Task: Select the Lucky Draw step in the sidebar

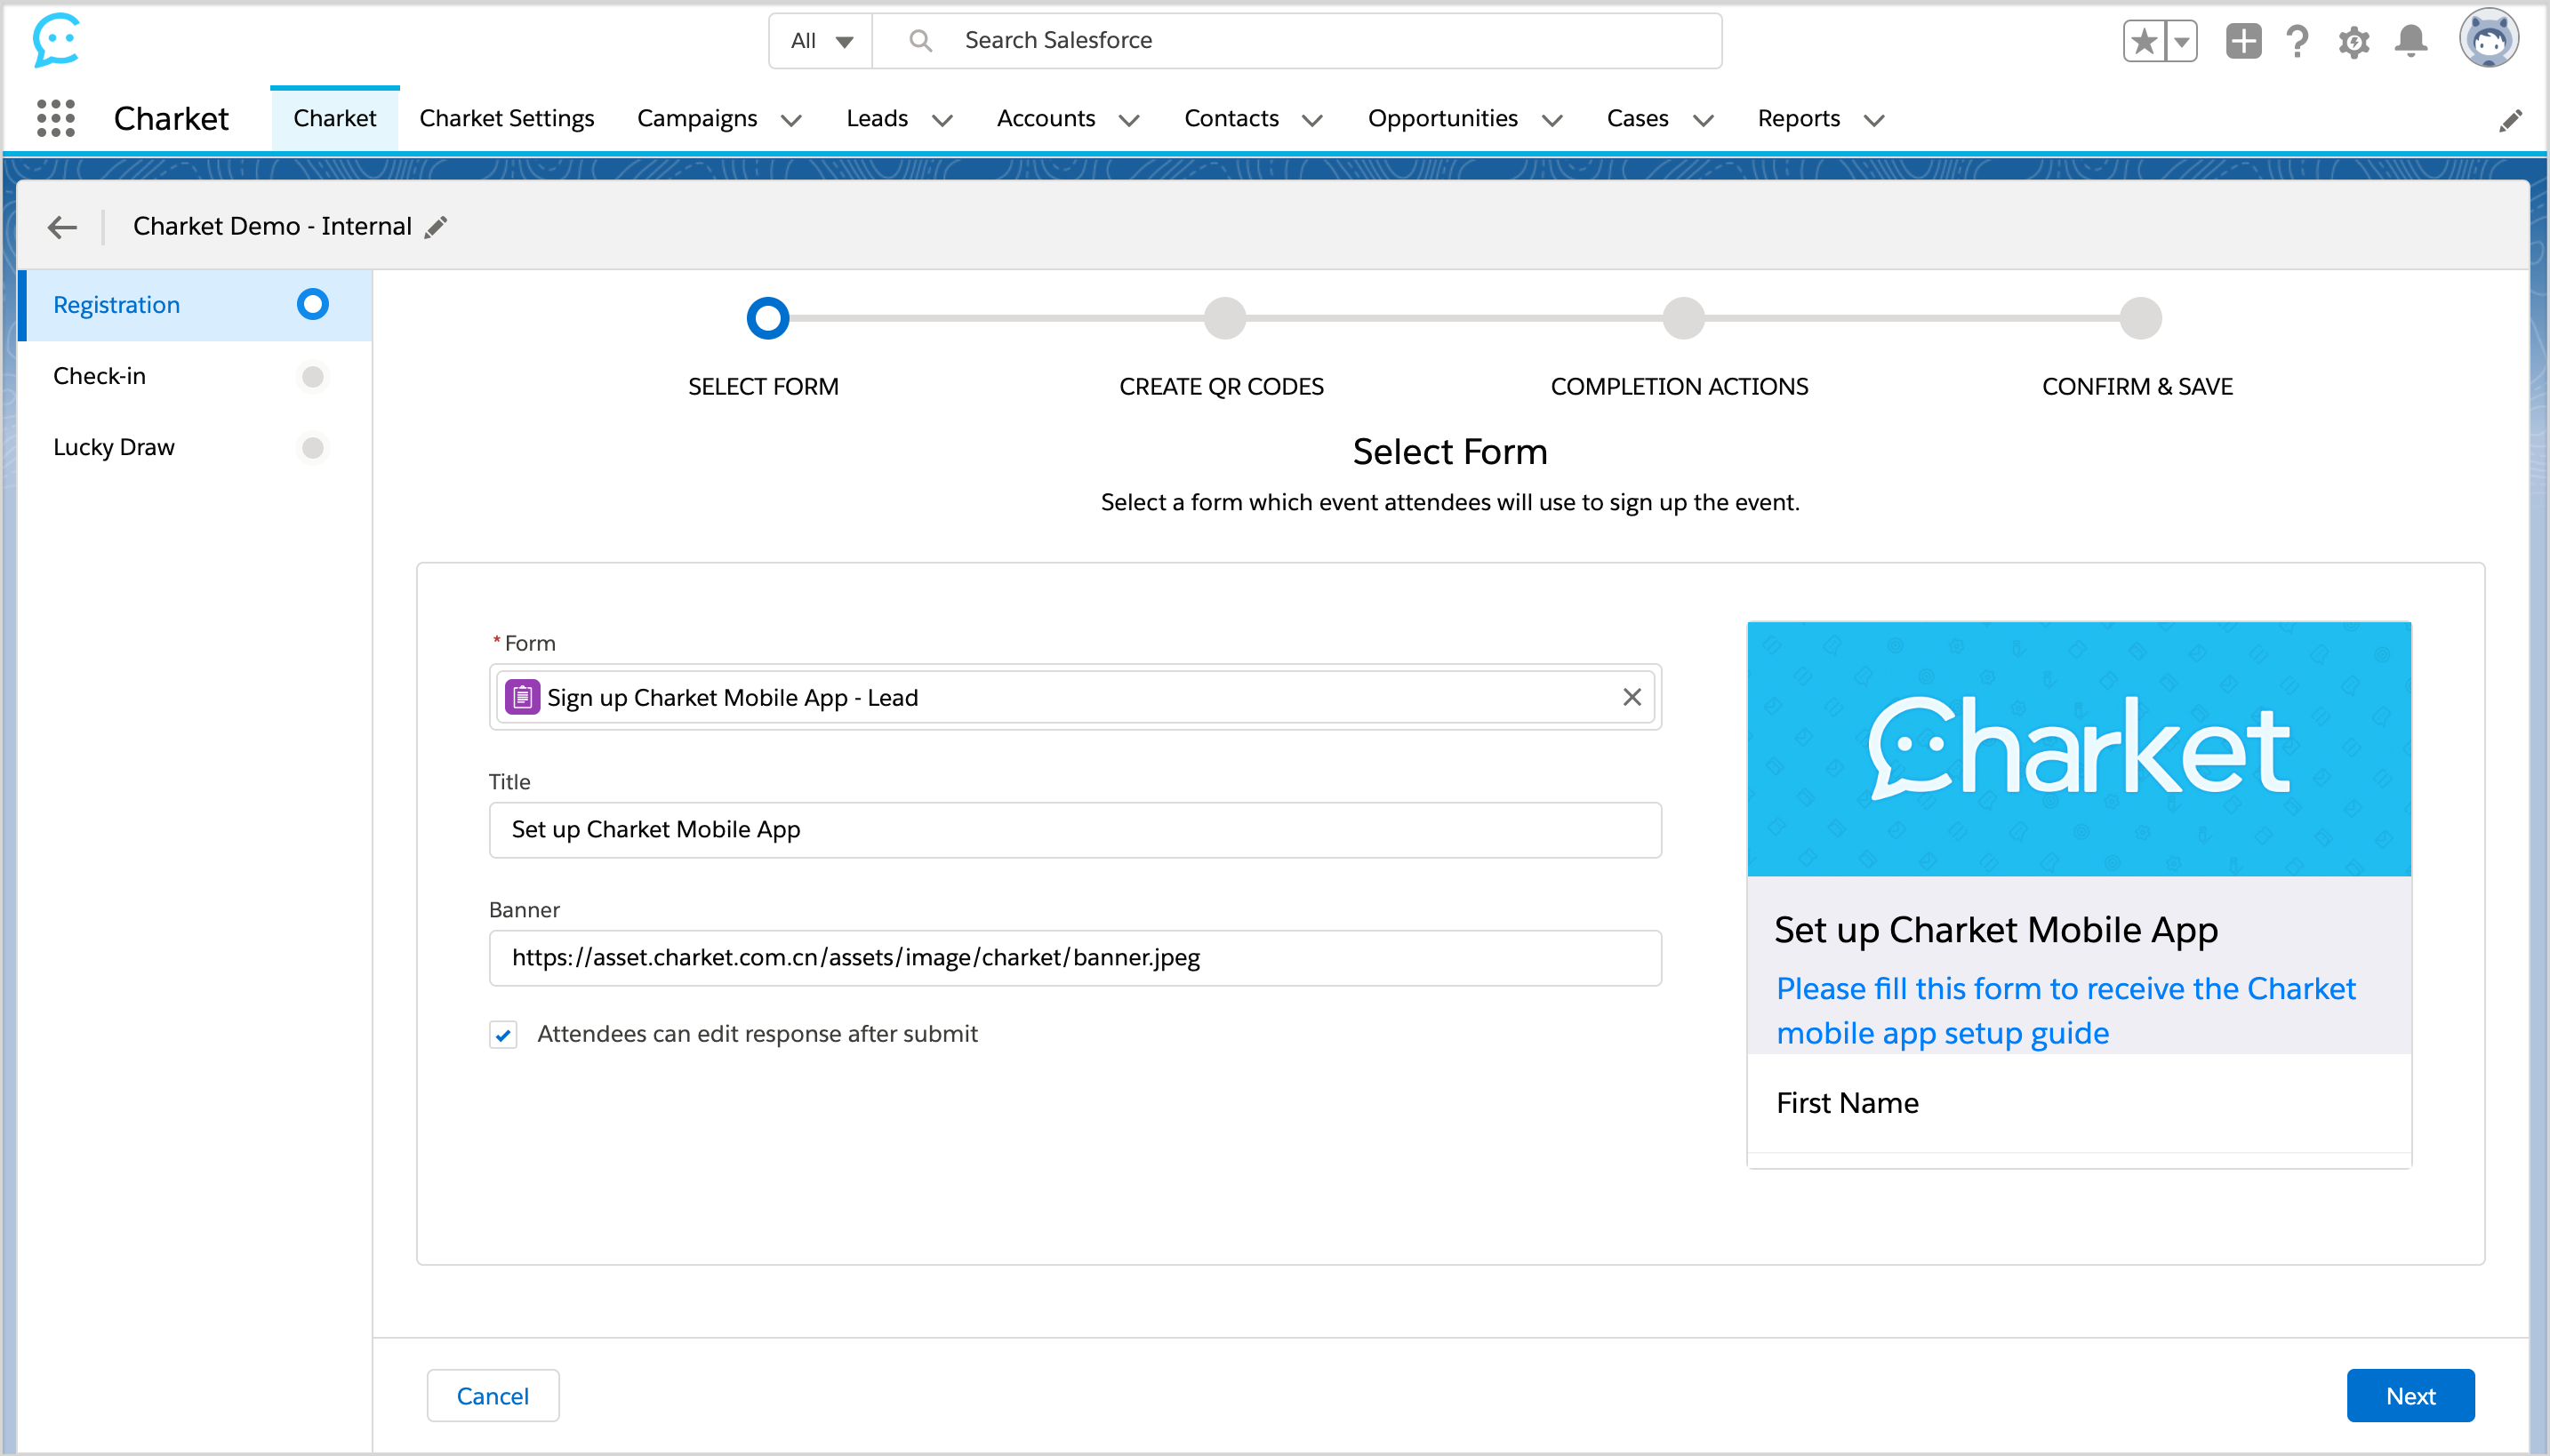Action: (114, 447)
